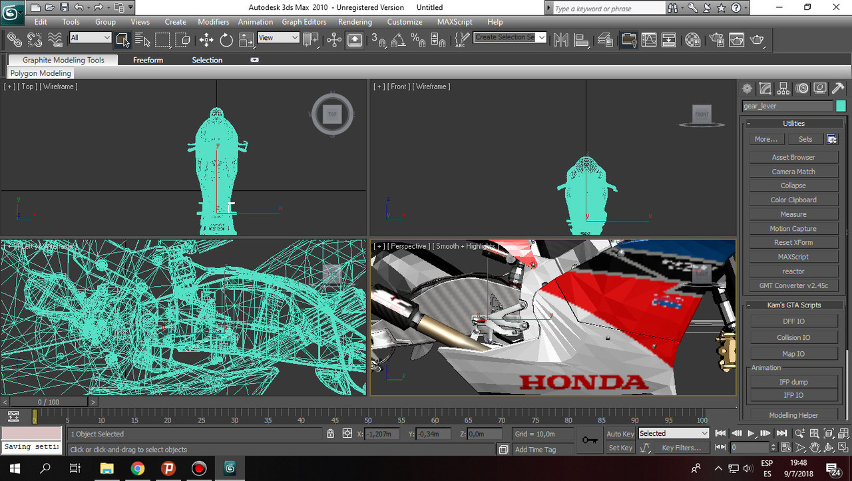Open the MAXScript menu
This screenshot has width=852, height=481.
(454, 22)
